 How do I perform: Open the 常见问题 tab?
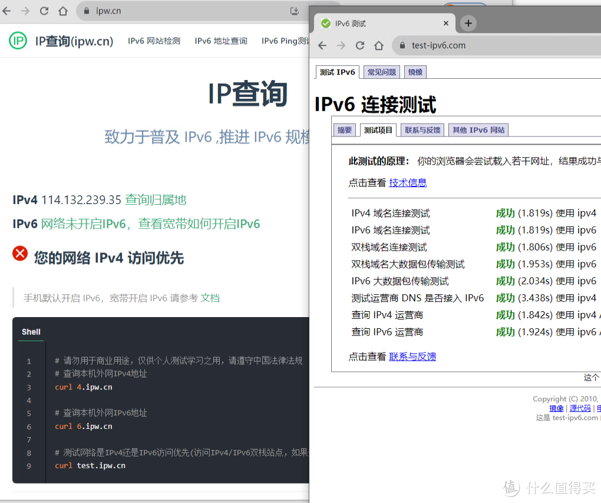[382, 72]
